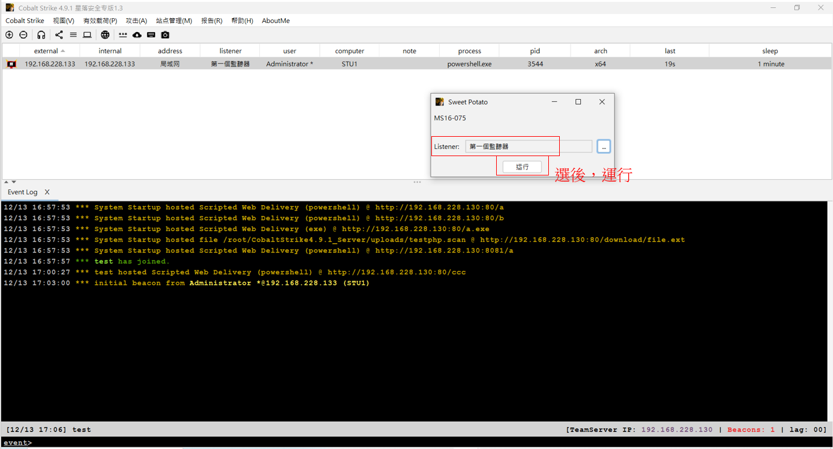
Task: Click the Sweet Potato dialog title icon
Action: coord(440,102)
